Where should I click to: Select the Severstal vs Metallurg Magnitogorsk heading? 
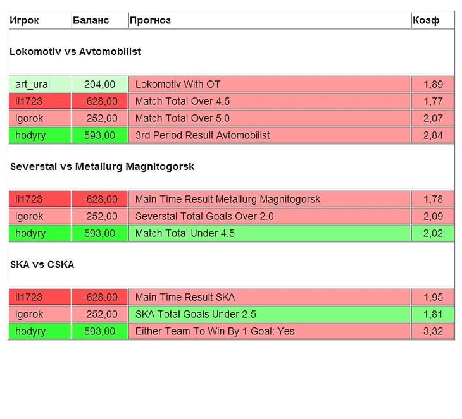pyautogui.click(x=102, y=167)
